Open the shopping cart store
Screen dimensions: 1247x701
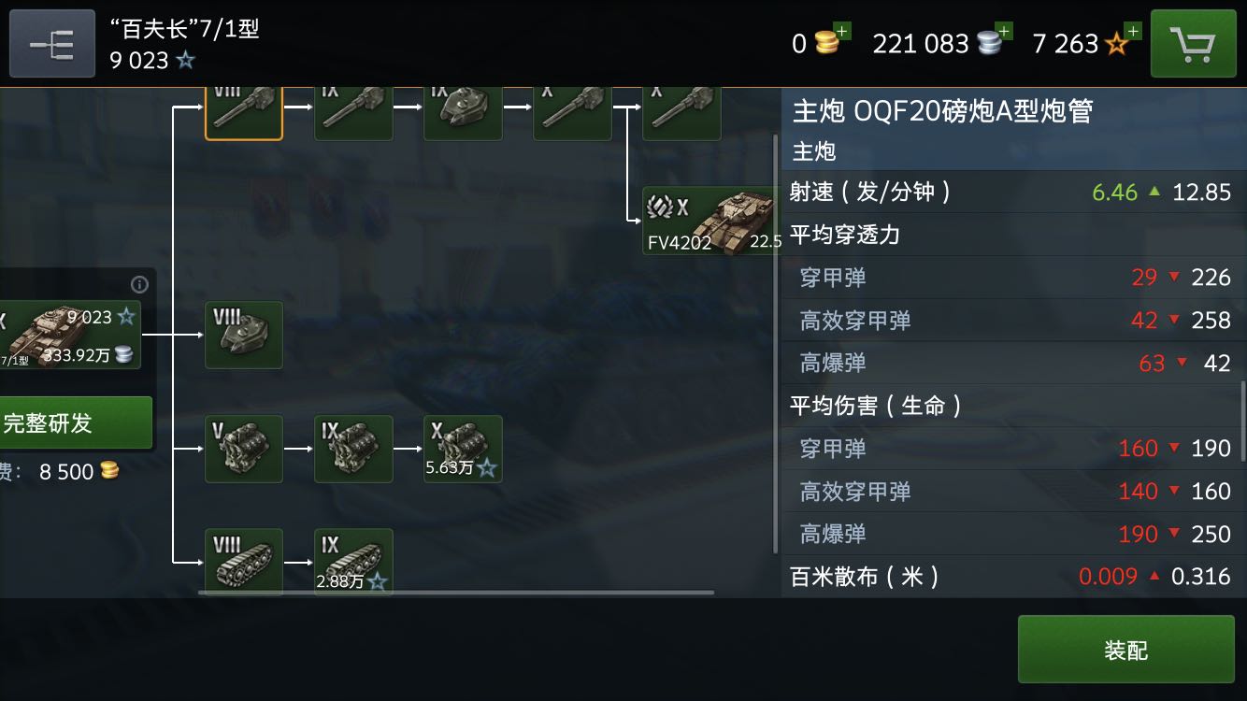coord(1193,44)
